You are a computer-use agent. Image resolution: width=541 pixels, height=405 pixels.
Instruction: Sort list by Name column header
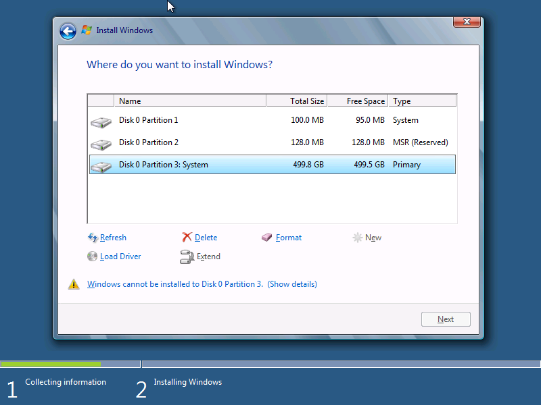(x=190, y=101)
